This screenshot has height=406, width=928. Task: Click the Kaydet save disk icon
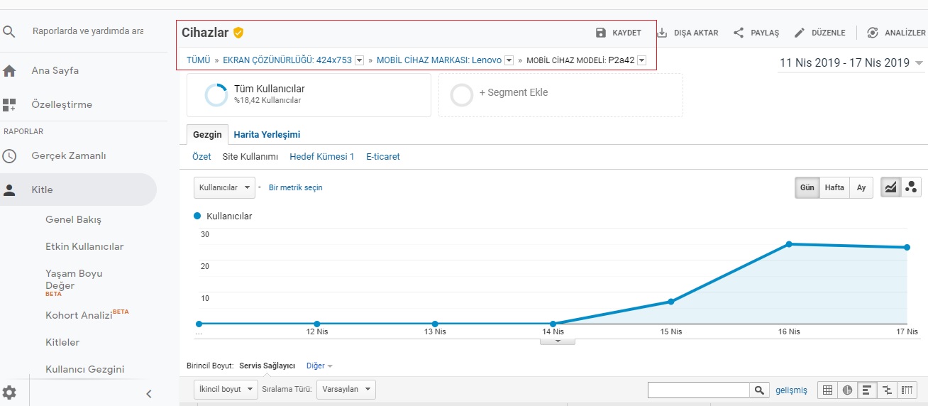coord(601,33)
